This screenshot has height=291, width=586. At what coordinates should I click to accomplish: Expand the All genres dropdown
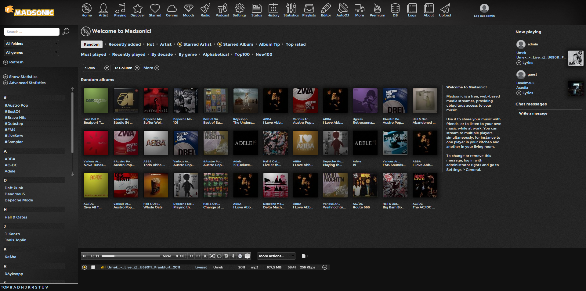31,52
